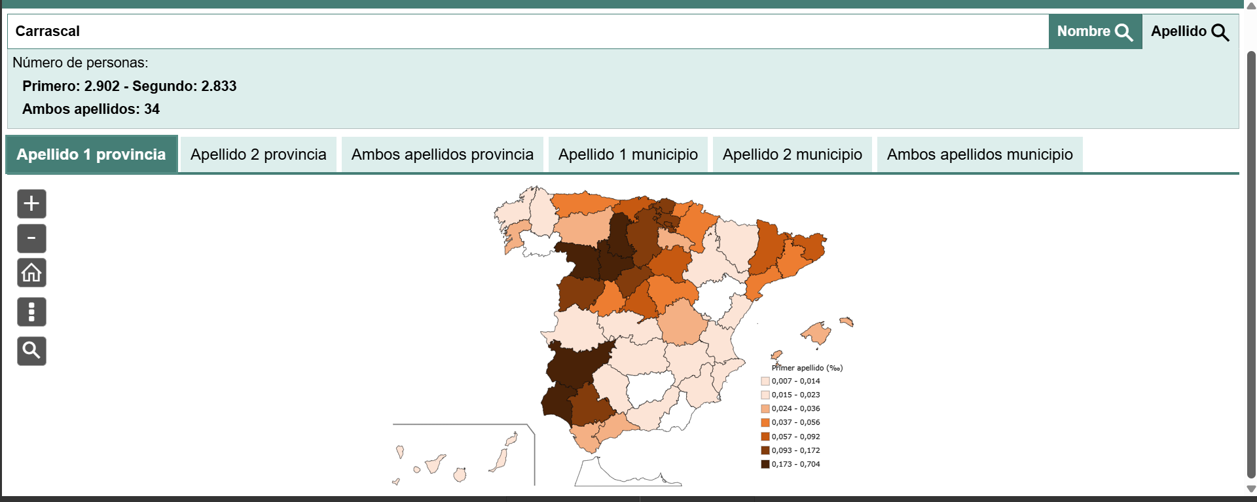
Task: Switch to Apellido 2 provincia tab
Action: pyautogui.click(x=258, y=154)
